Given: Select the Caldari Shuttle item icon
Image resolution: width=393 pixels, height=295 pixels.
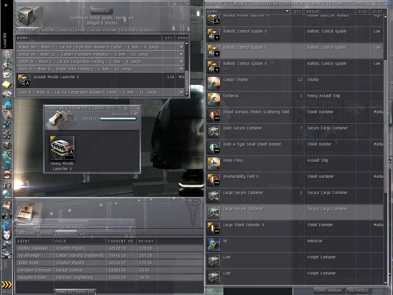Looking at the screenshot, I should coord(213,83).
